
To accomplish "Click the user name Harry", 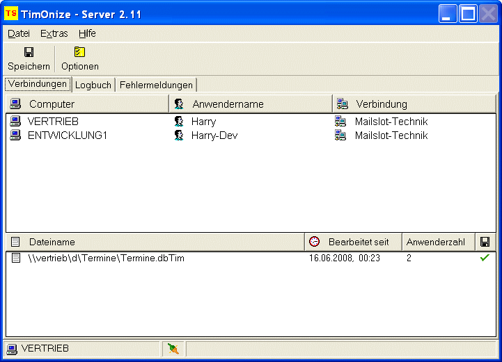I will tap(203, 122).
